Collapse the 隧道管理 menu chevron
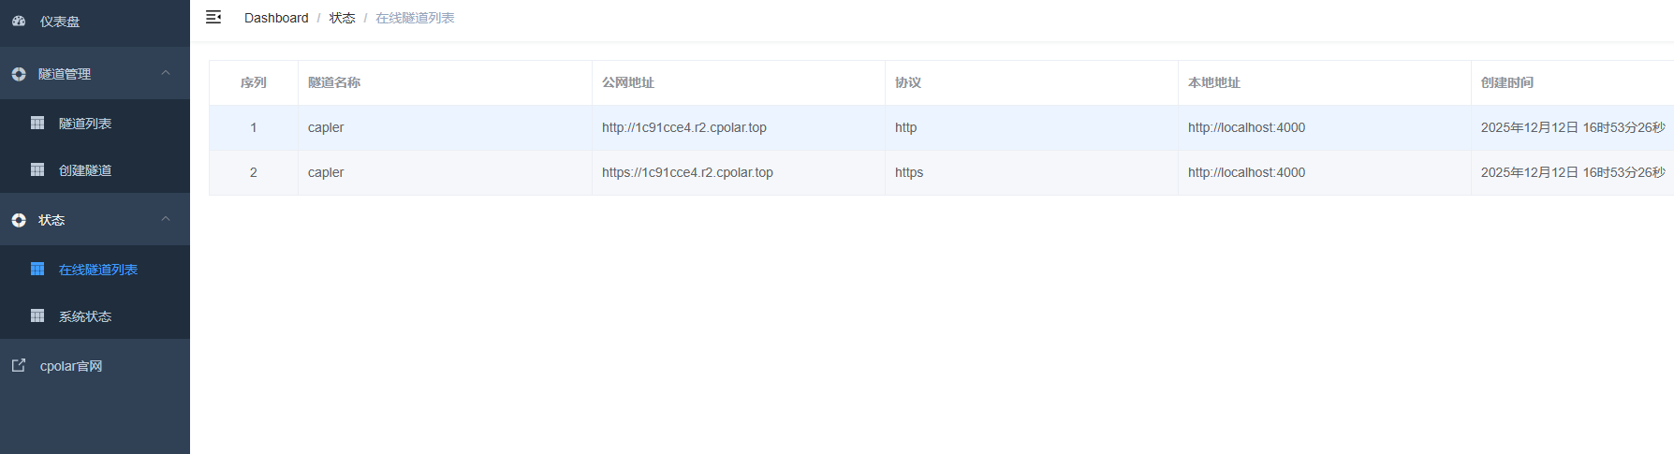Image resolution: width=1674 pixels, height=454 pixels. click(x=166, y=73)
